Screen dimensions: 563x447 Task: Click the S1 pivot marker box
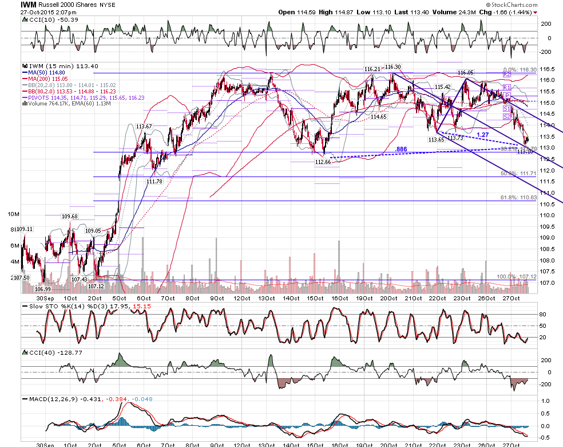506,109
